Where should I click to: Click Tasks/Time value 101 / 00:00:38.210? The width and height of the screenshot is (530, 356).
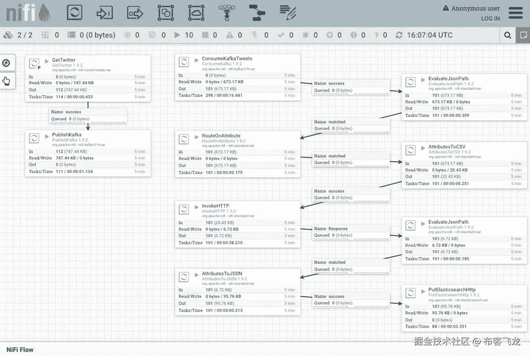(x=224, y=243)
